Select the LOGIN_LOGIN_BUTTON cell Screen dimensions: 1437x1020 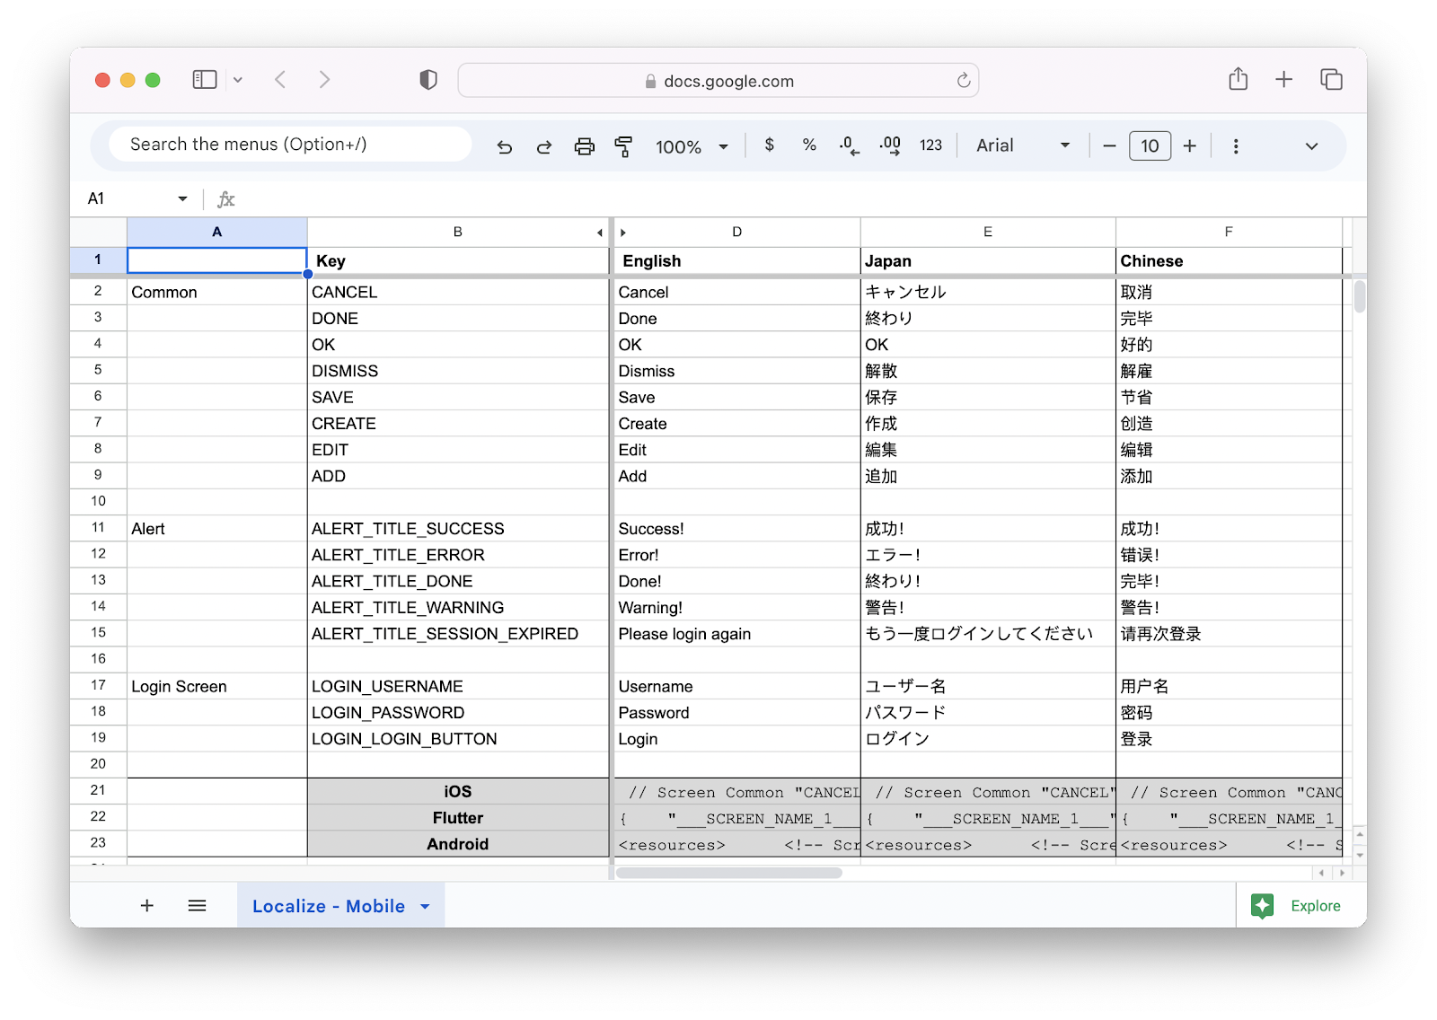pyautogui.click(x=458, y=739)
